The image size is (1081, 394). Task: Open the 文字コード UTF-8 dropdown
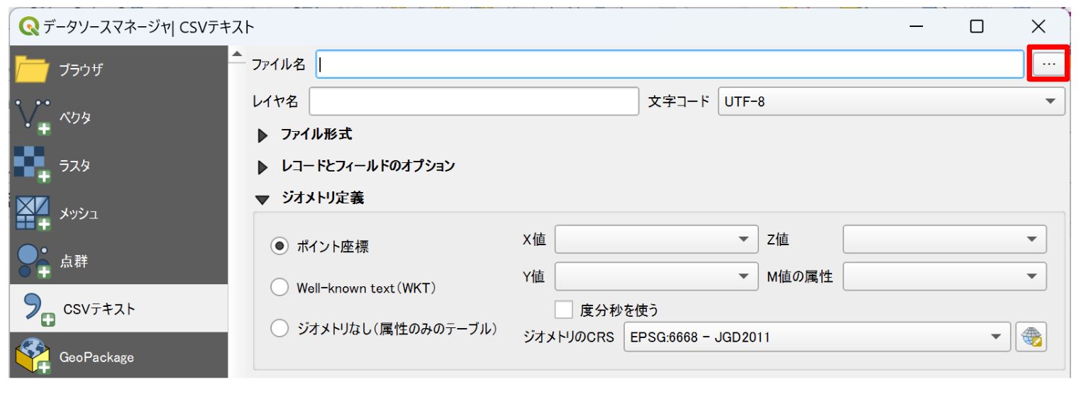[x=892, y=101]
